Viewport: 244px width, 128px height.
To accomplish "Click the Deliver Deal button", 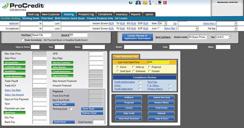I will (x=92, y=113).
